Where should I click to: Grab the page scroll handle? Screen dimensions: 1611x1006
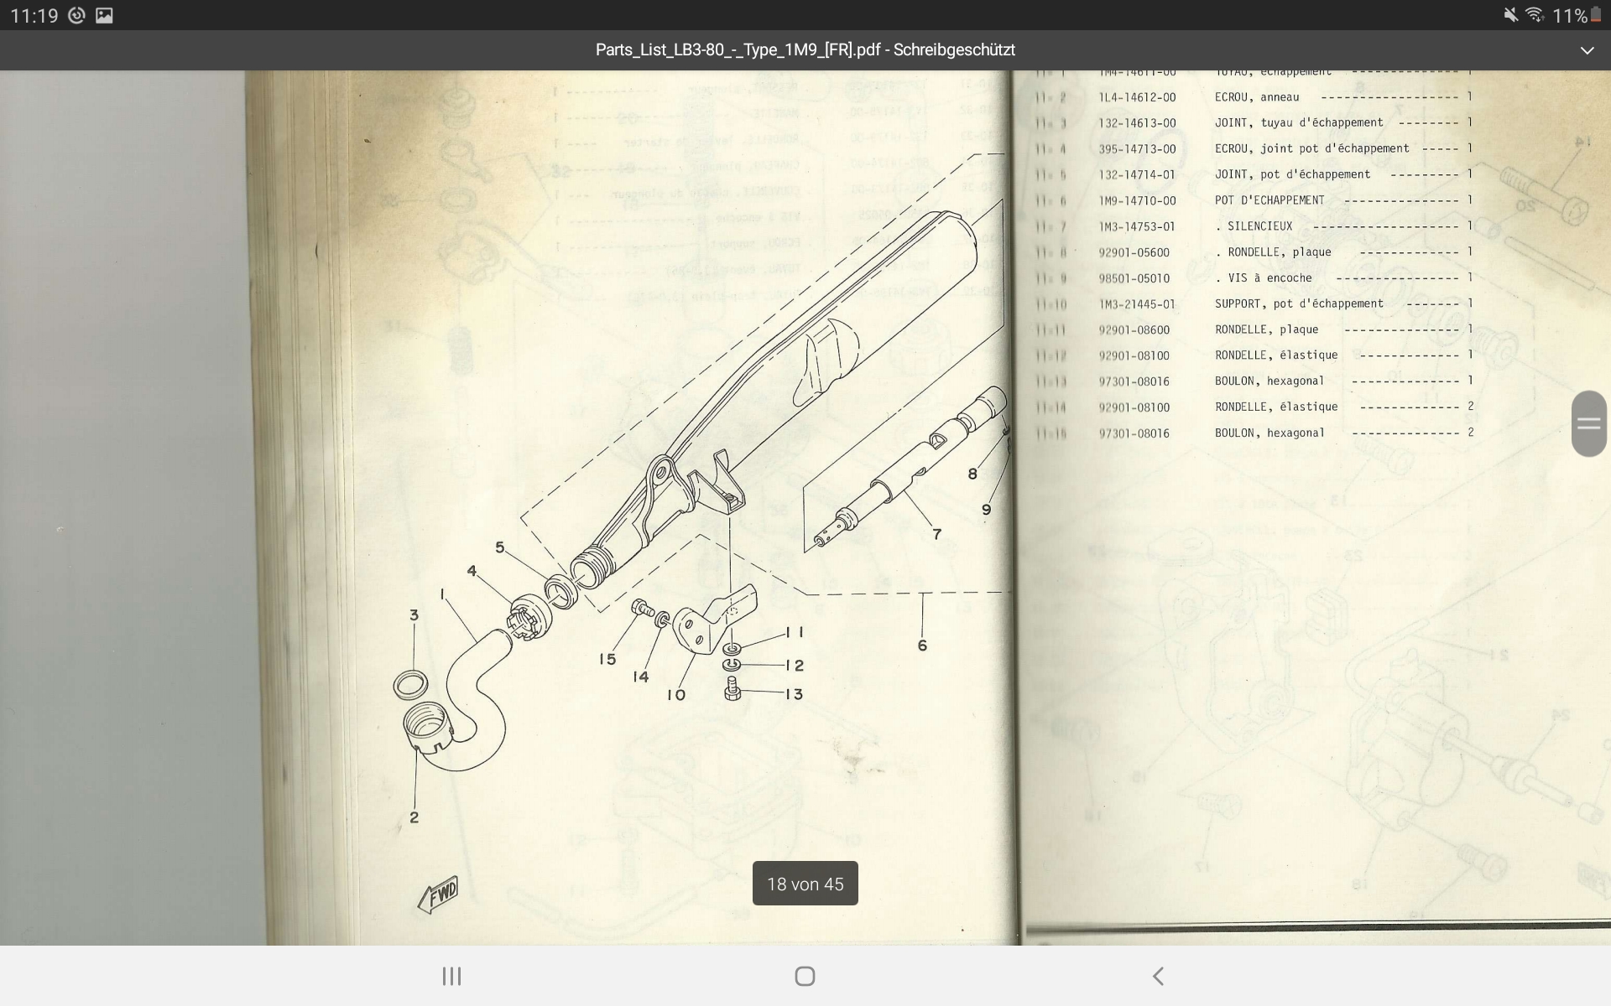pos(1588,423)
